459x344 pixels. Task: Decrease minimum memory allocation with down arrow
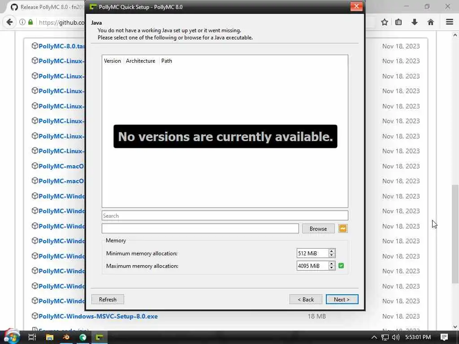point(331,255)
